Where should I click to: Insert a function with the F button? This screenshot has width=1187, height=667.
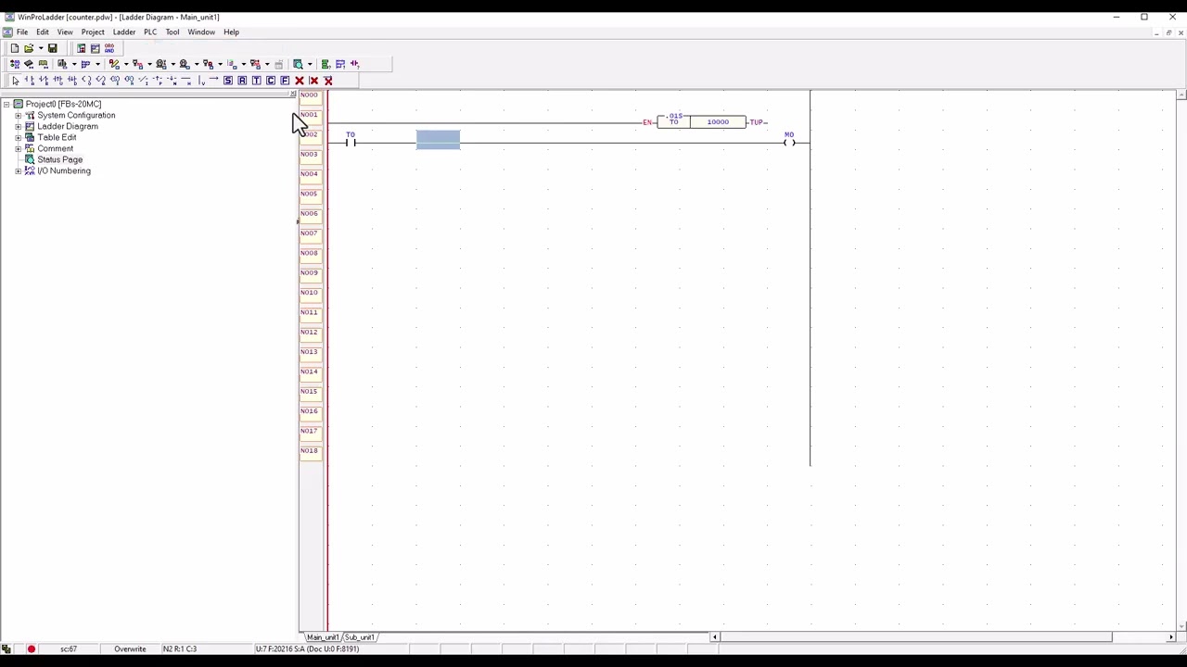[285, 81]
